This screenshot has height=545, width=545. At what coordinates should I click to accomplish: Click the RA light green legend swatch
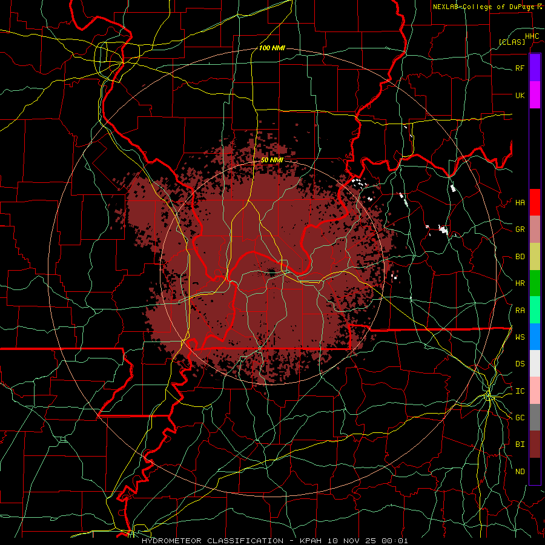coord(535,310)
